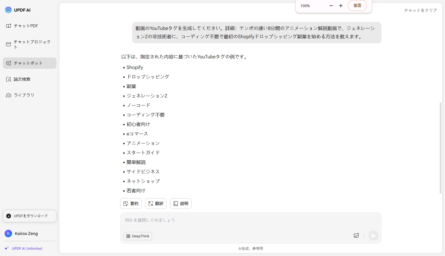445x256 pixels.
Task: Click the 論文検索 search document icon
Action: pyautogui.click(x=9, y=79)
